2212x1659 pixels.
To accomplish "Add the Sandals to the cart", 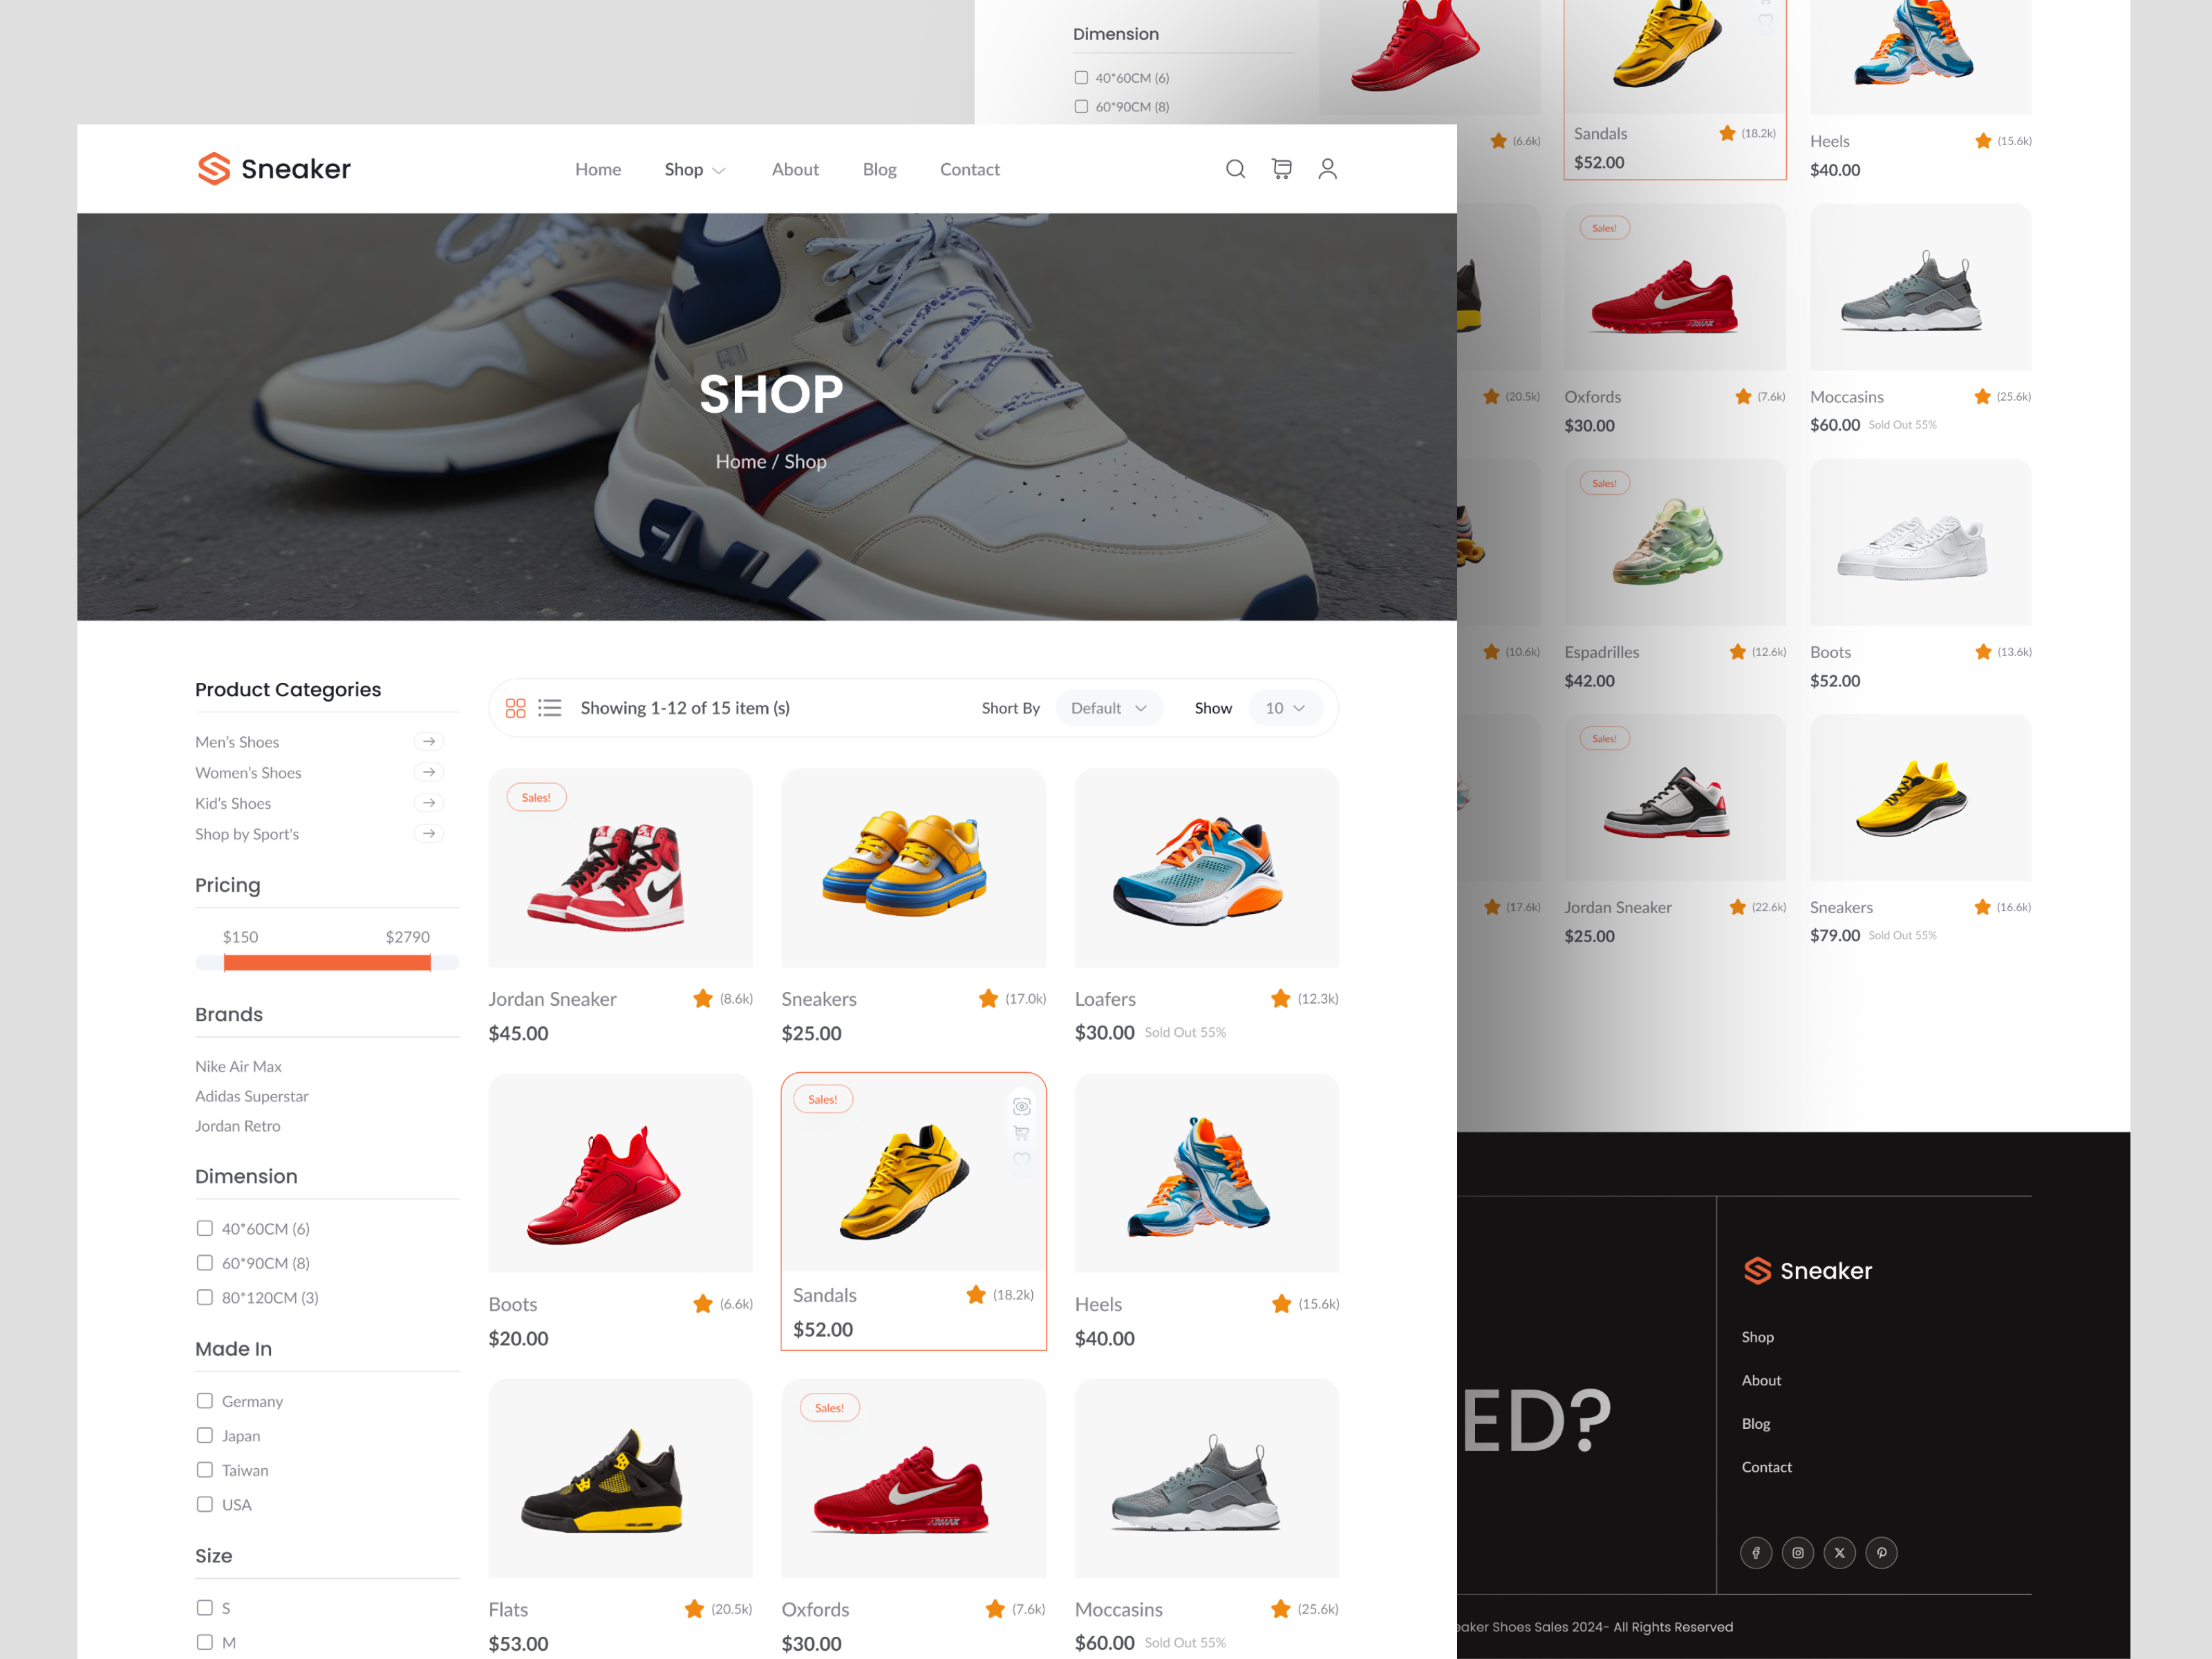I will click(x=1020, y=1133).
